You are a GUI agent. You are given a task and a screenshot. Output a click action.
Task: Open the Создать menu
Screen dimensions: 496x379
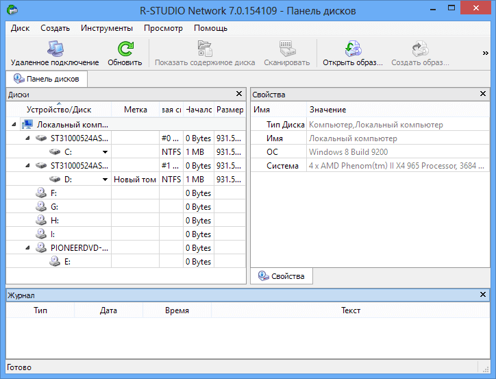coord(55,28)
